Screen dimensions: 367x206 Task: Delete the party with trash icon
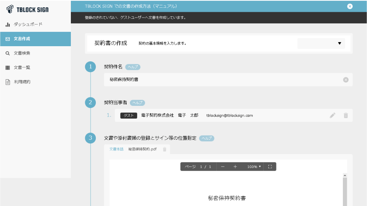point(346,116)
